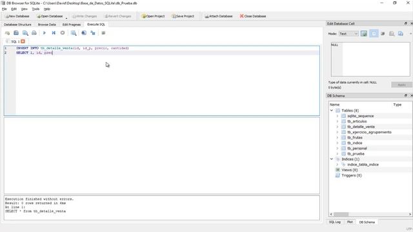Expand tb_frutas table node
Image resolution: width=413 pixels, height=232 pixels.
pyautogui.click(x=337, y=137)
